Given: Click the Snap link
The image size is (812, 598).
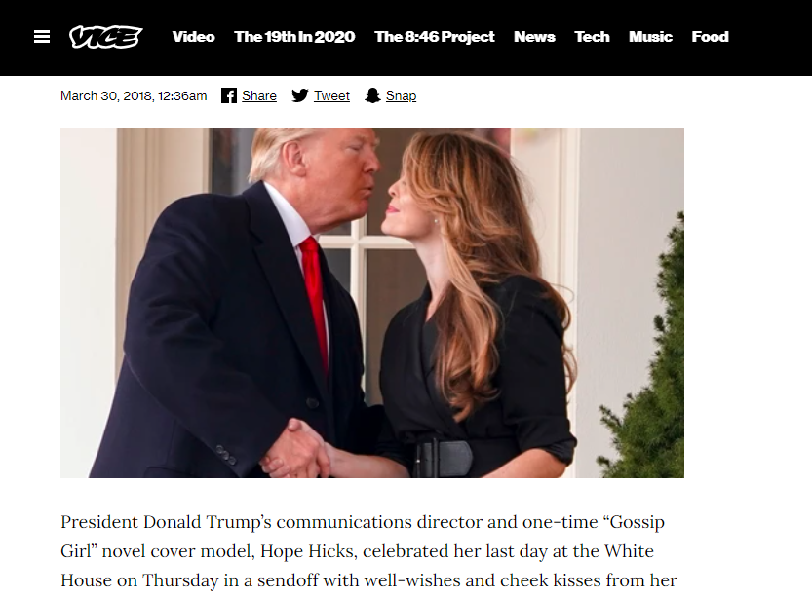Looking at the screenshot, I should point(401,96).
